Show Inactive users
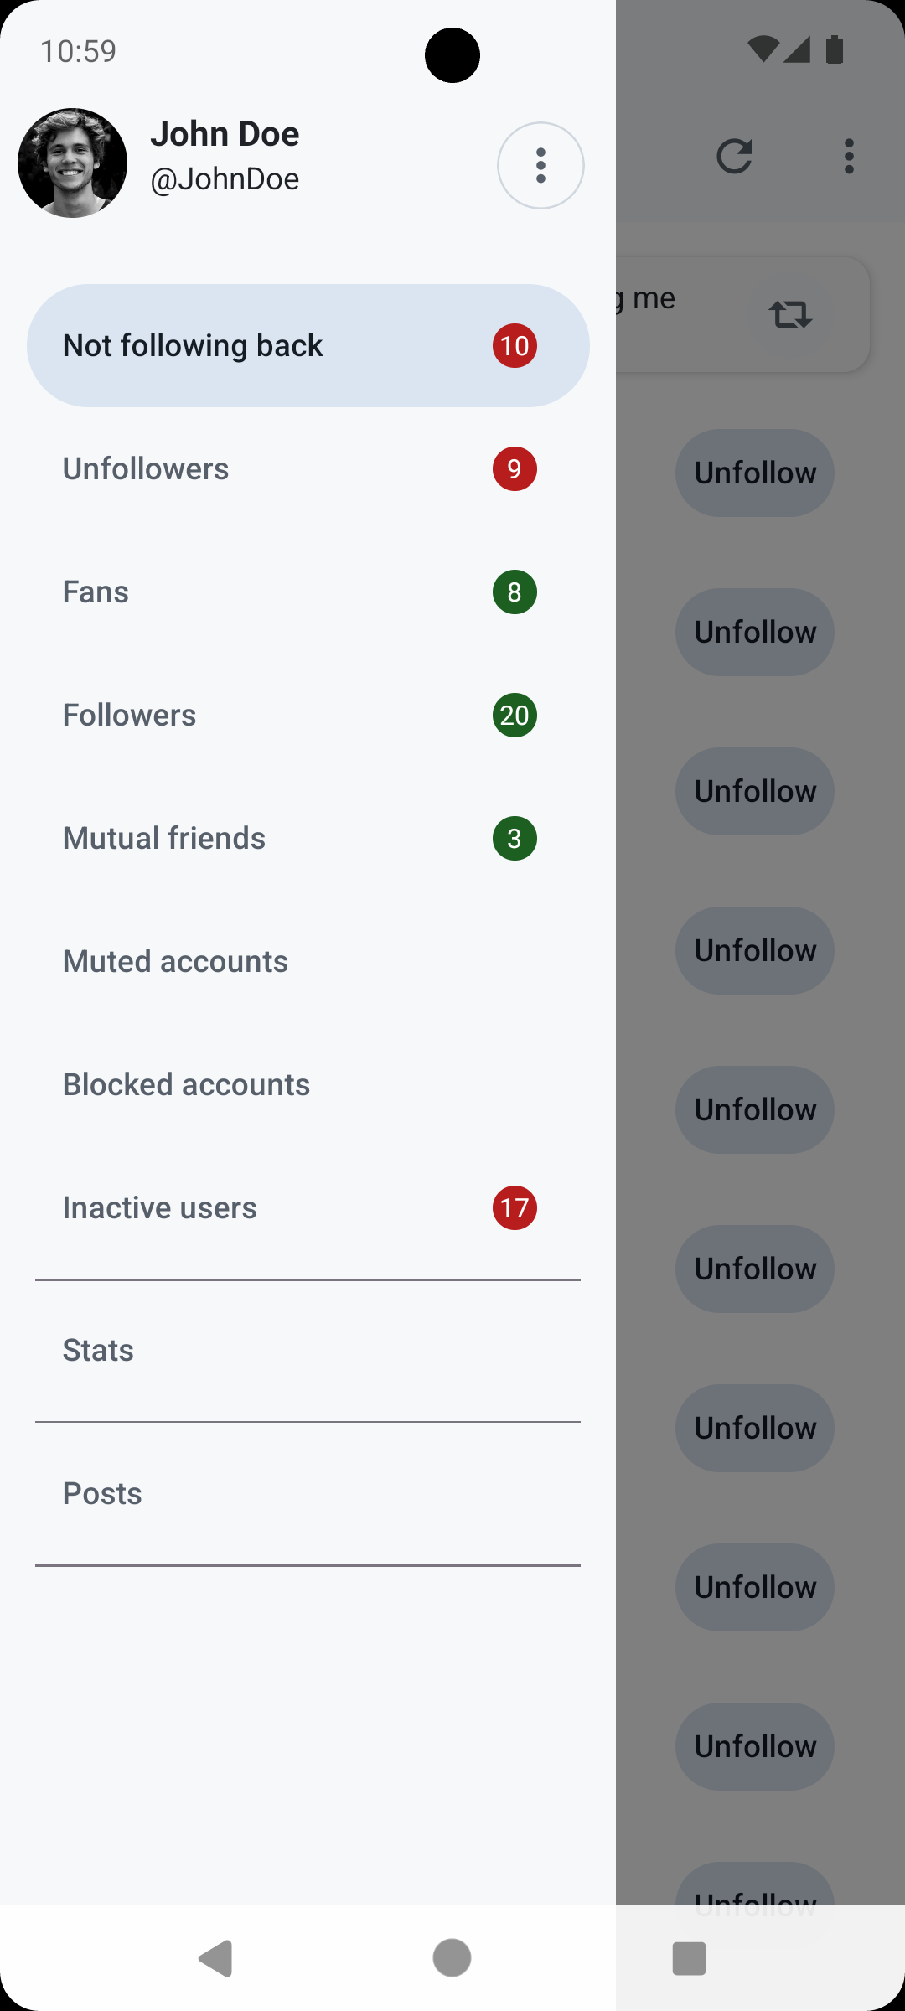This screenshot has width=905, height=2011. click(308, 1207)
